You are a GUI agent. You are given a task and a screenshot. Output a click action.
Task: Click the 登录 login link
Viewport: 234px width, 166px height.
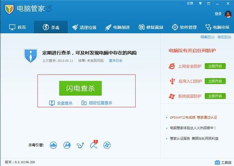[218, 14]
